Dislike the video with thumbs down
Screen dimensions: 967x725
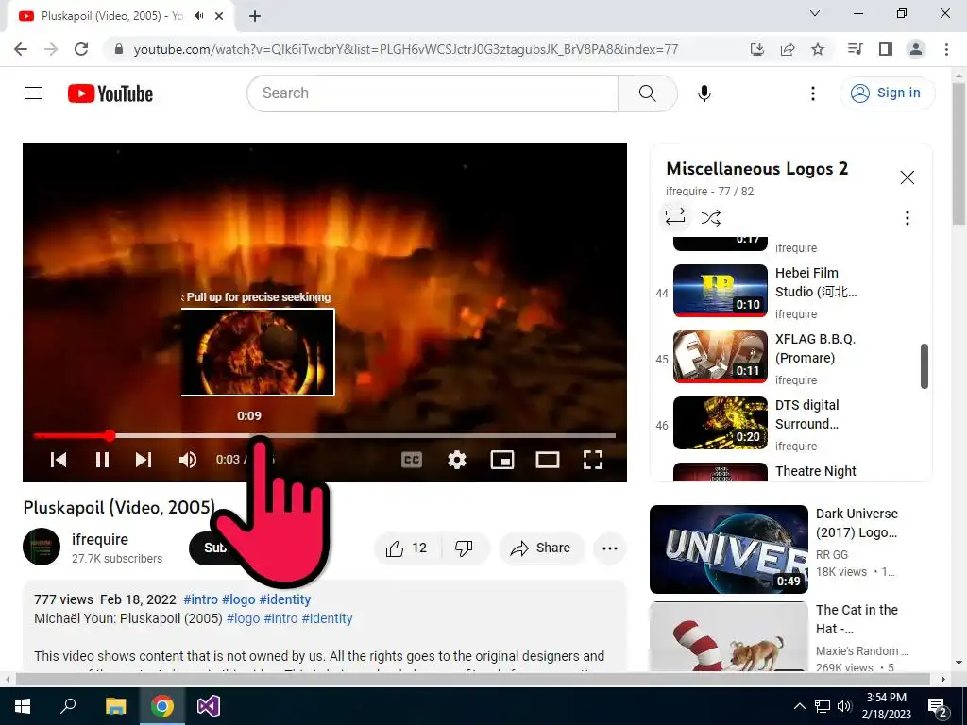click(464, 548)
